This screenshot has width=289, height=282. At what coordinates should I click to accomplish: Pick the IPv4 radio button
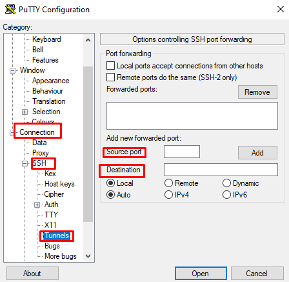point(168,195)
